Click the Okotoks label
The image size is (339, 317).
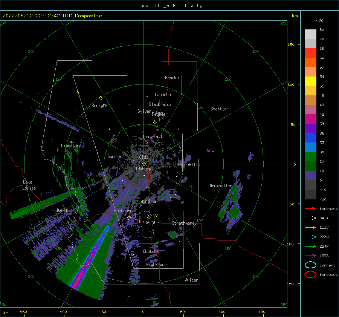pos(151,251)
